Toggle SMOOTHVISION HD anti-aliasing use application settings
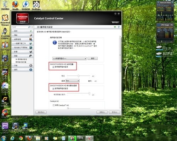Screen dimensions: 177x141 pyautogui.click(x=53, y=67)
